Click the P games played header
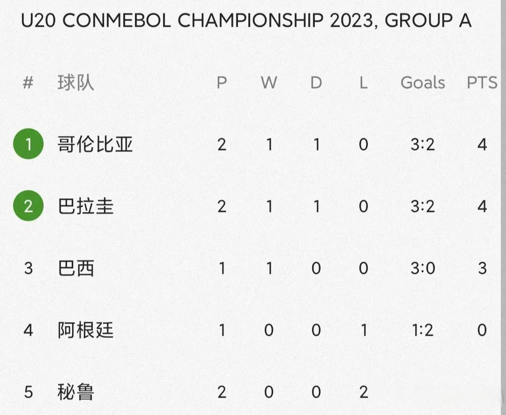Image resolution: width=506 pixels, height=415 pixels. coord(222,82)
